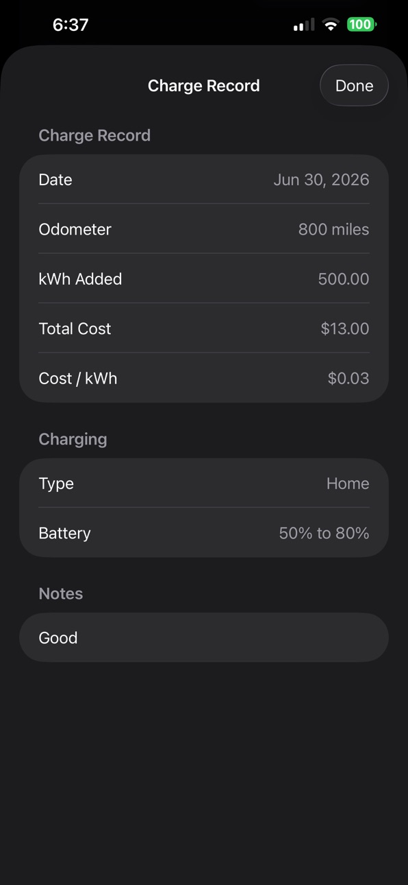
Task: Tap the 50% to 80% battery value
Action: 324,533
